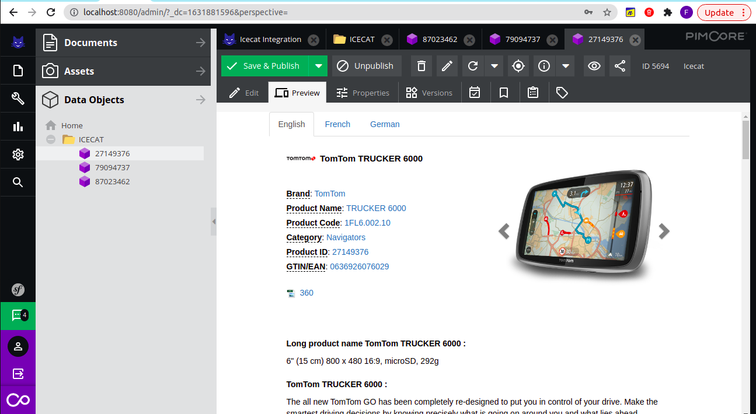
Task: Show next product image arrow
Action: (664, 231)
